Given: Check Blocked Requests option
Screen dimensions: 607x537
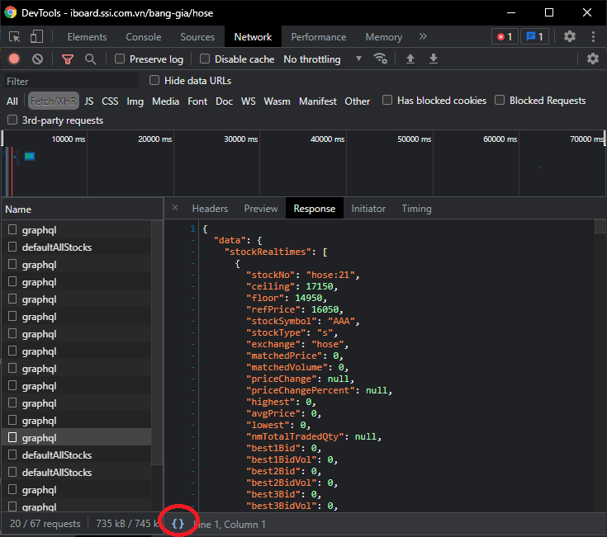Looking at the screenshot, I should coord(500,100).
